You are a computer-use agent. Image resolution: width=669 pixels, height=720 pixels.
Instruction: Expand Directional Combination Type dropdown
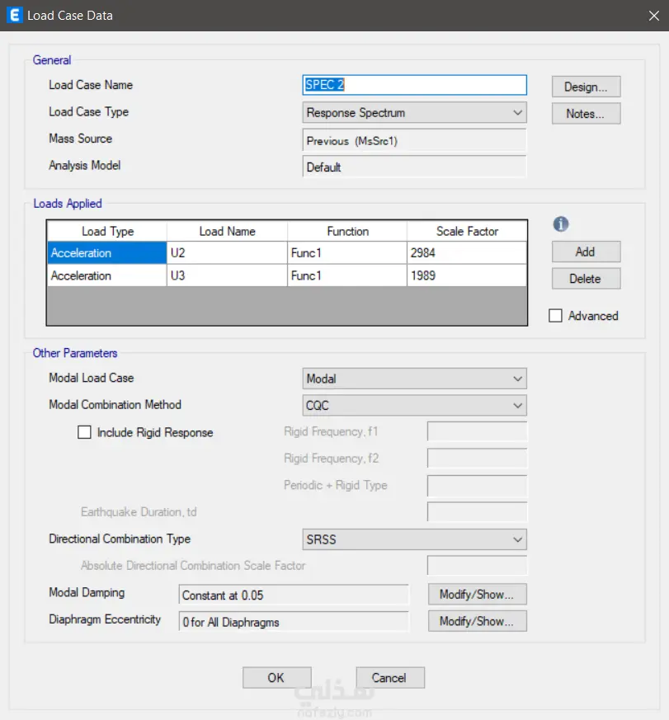414,539
